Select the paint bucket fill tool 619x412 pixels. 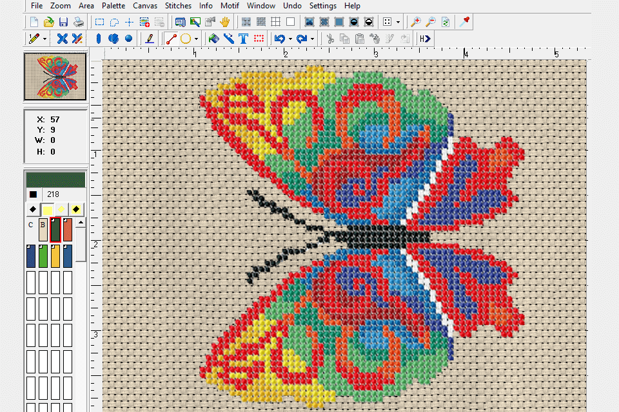213,39
